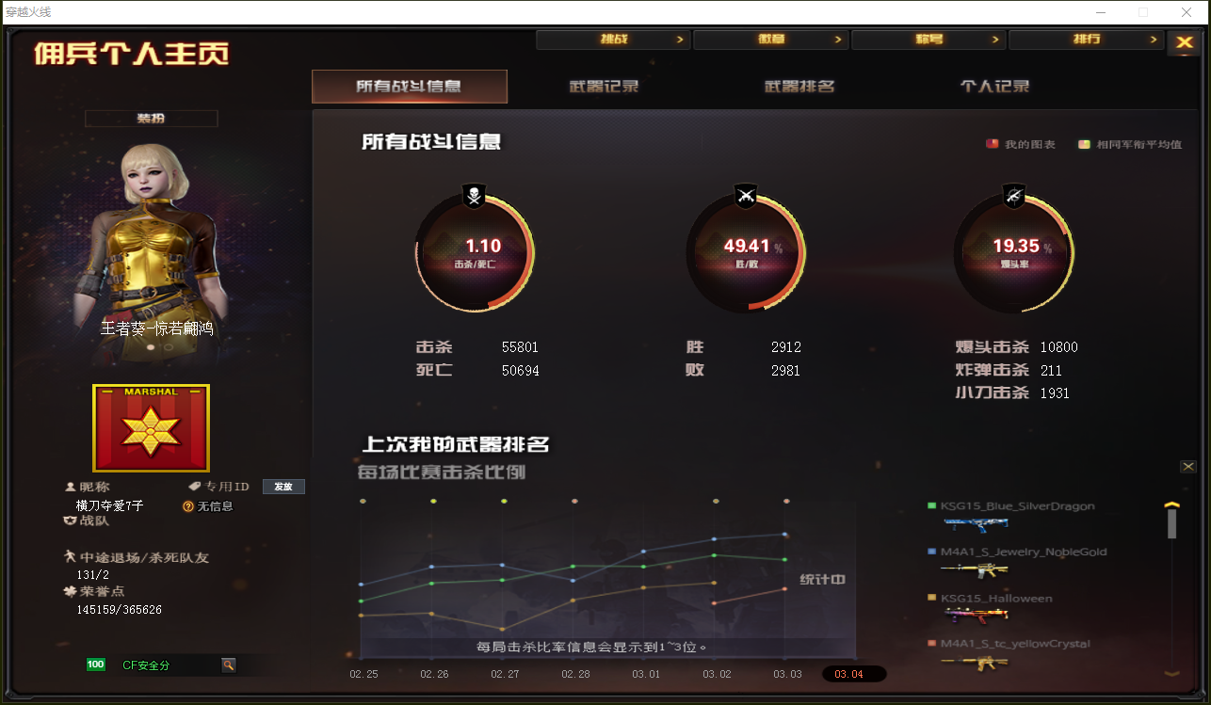The width and height of the screenshot is (1211, 705).
Task: Switch to the 武器记录 tab
Action: coord(605,87)
